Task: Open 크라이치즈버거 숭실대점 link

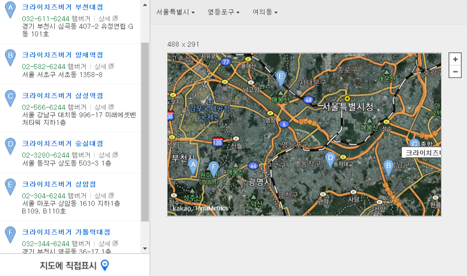Action: click(63, 143)
